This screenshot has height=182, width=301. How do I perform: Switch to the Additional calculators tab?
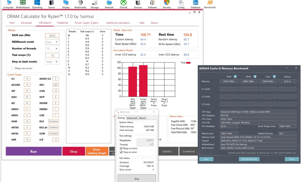pyautogui.click(x=118, y=23)
